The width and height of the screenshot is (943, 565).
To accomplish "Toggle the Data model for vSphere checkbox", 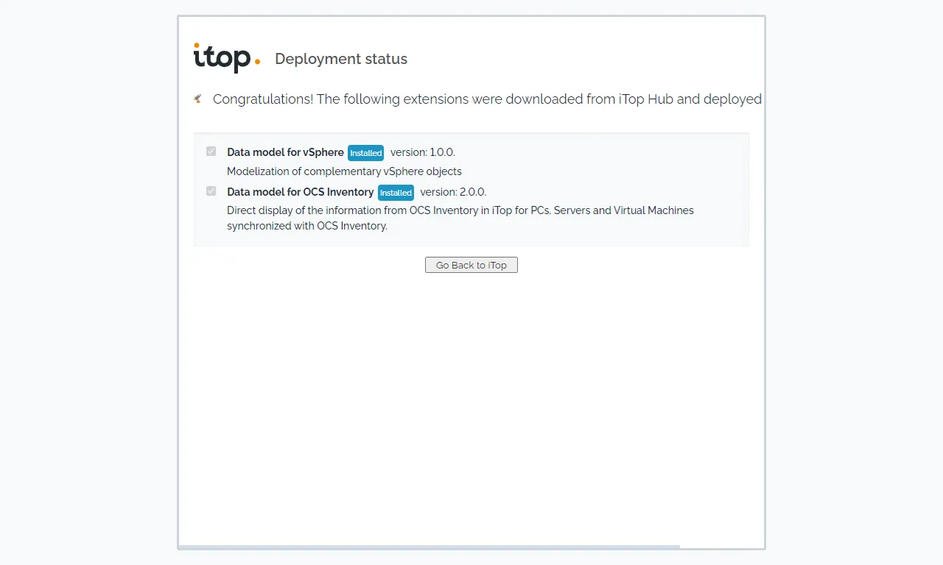I will 211,152.
